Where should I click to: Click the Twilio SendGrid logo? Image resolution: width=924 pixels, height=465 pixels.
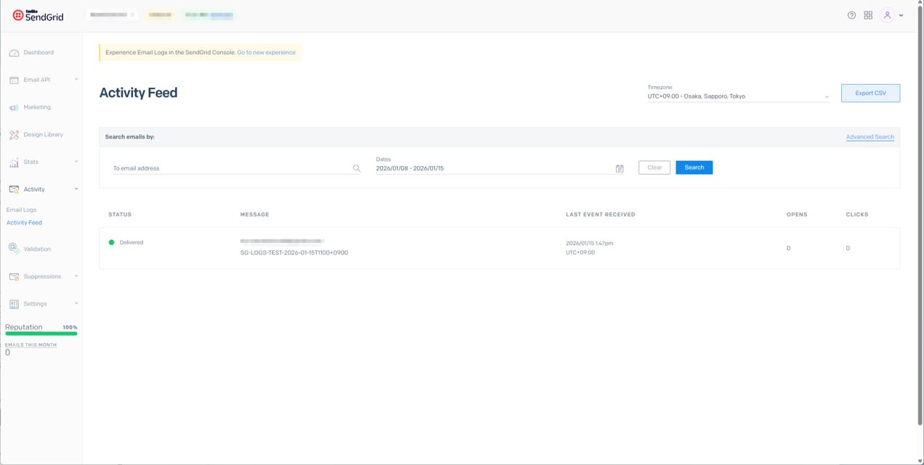tap(39, 15)
